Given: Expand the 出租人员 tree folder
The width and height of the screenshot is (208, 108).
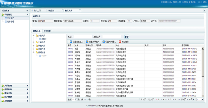Looking at the screenshot, I should click(33, 42).
